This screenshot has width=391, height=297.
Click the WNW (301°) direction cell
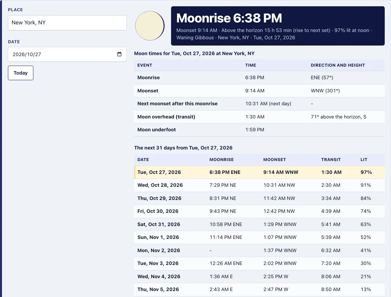pos(325,91)
